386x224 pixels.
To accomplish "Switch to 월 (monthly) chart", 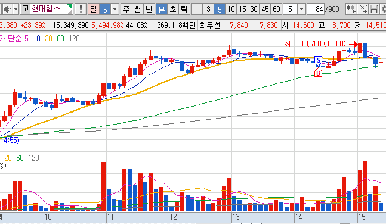I will pos(138,10).
